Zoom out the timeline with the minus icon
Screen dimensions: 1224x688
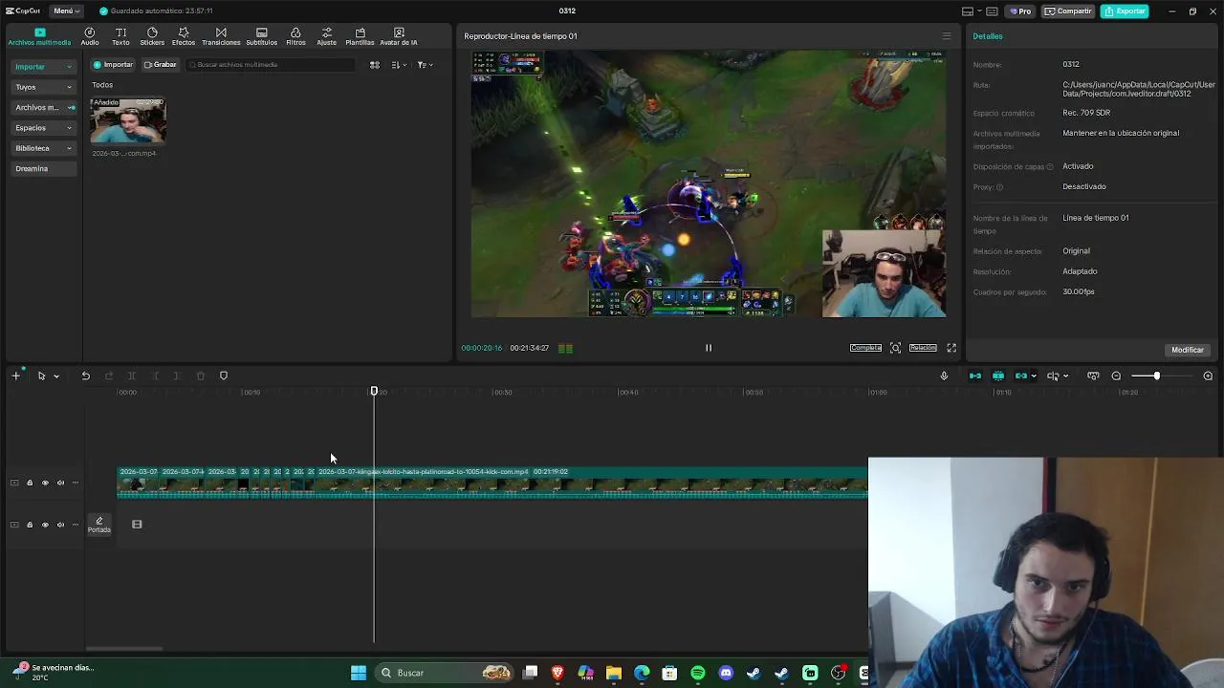1116,376
